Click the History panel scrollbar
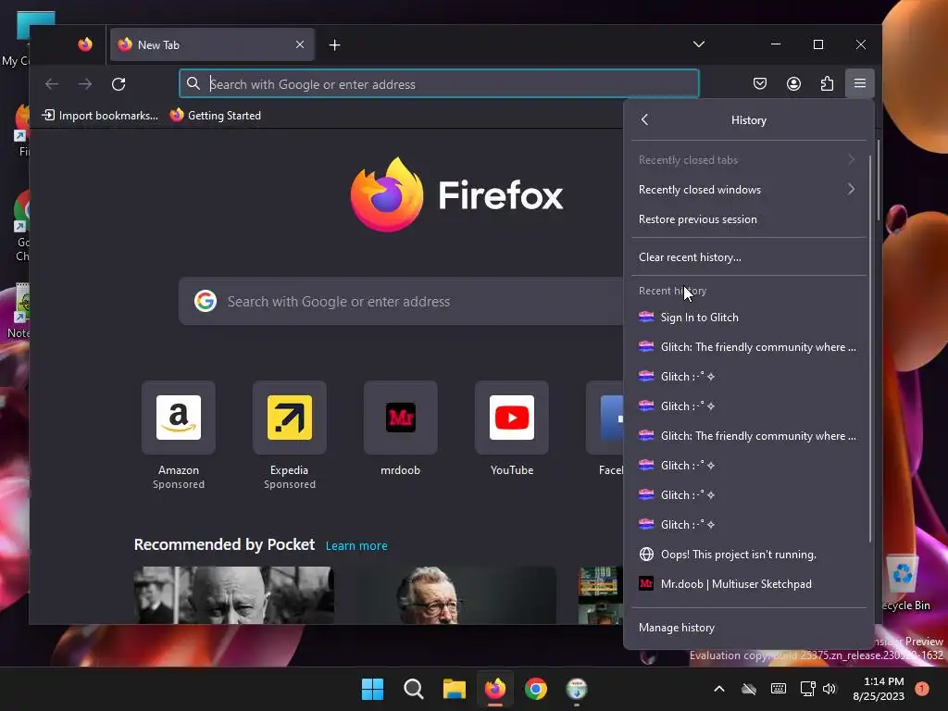Screen dimensions: 948x711 (870, 348)
